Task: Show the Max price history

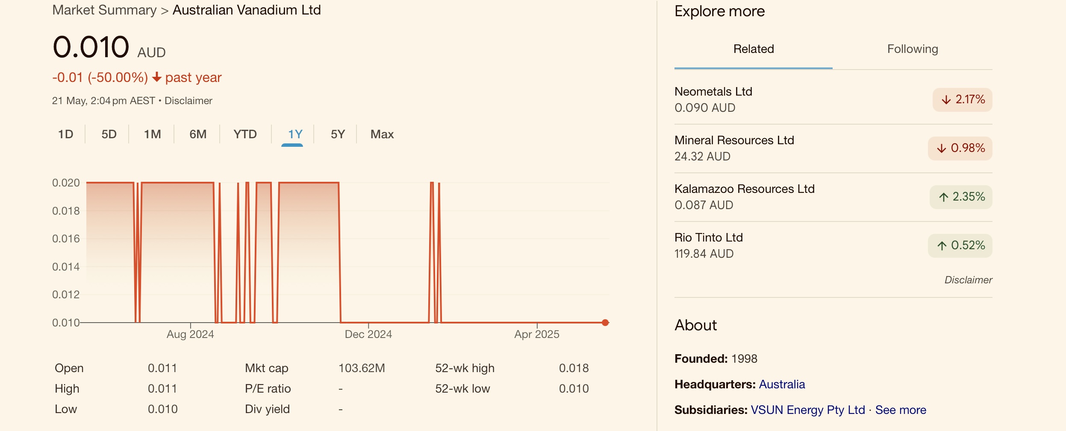Action: click(382, 134)
